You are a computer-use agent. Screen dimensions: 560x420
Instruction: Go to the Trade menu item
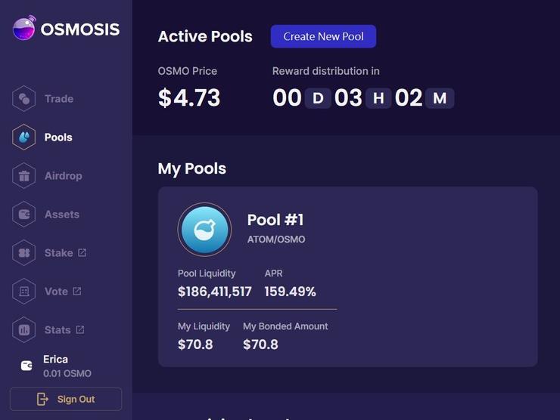(59, 99)
